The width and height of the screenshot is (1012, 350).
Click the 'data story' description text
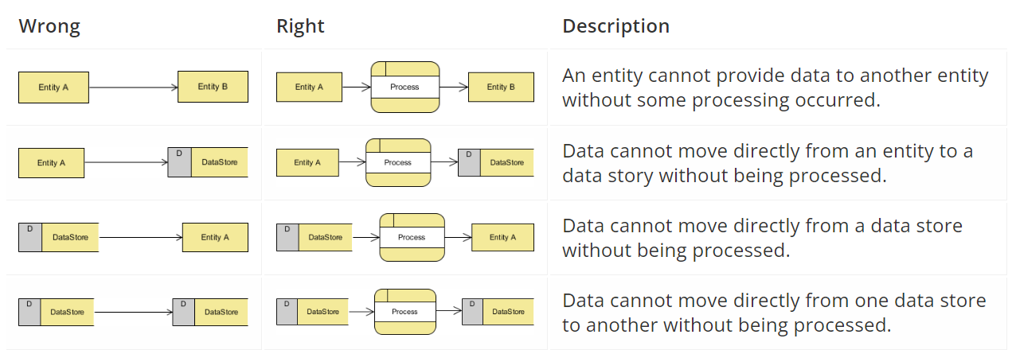point(768,162)
